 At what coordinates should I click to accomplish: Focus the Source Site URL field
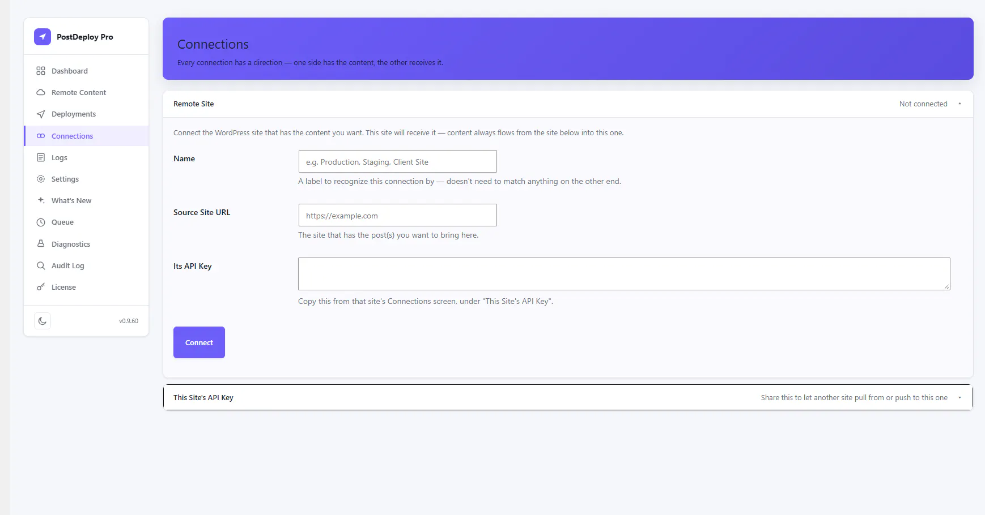[398, 215]
